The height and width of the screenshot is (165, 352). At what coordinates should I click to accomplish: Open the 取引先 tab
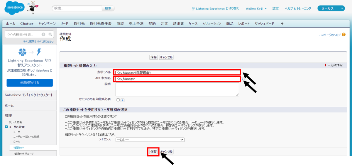[79, 24]
